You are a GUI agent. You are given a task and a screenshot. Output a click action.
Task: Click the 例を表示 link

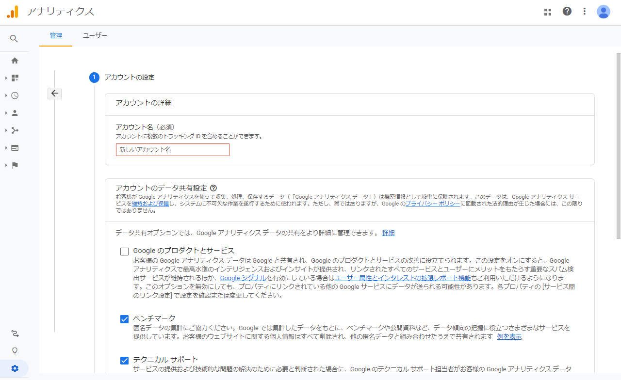coord(509,337)
